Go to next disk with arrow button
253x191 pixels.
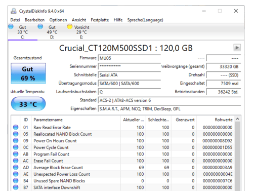[x=237, y=48]
